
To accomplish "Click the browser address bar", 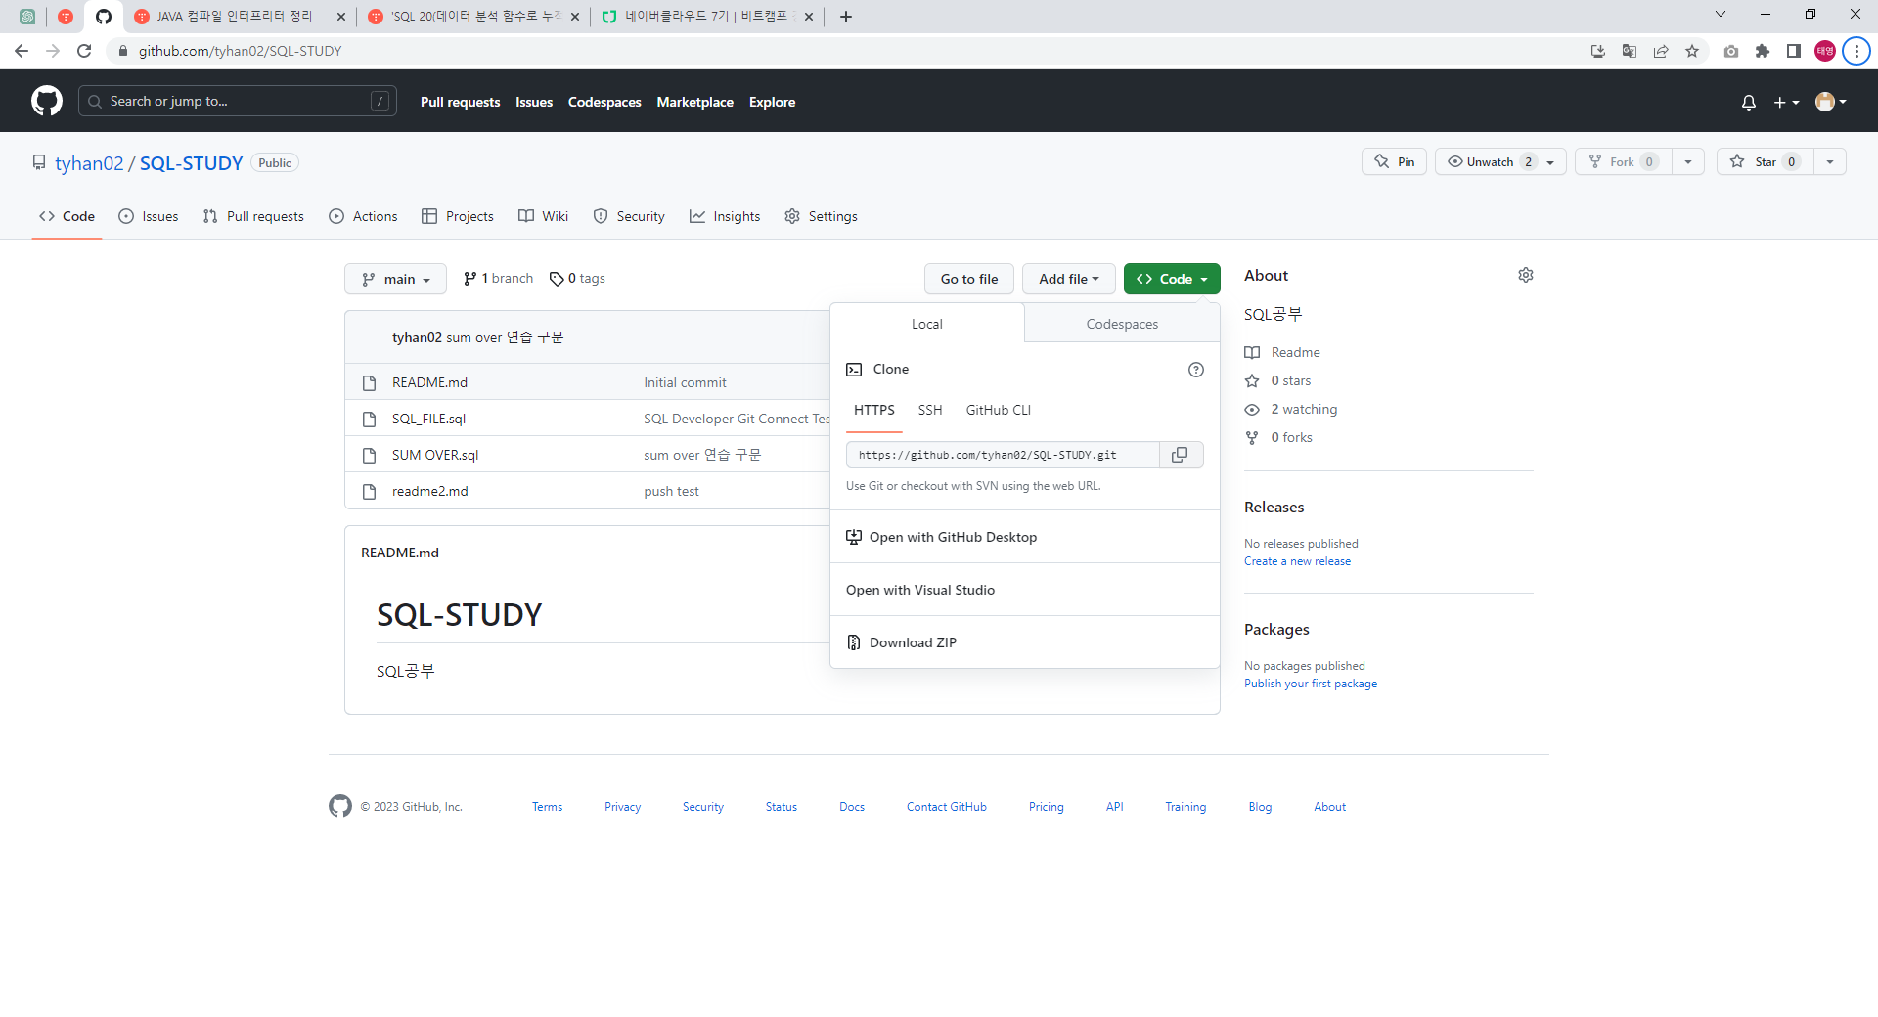I will [841, 51].
